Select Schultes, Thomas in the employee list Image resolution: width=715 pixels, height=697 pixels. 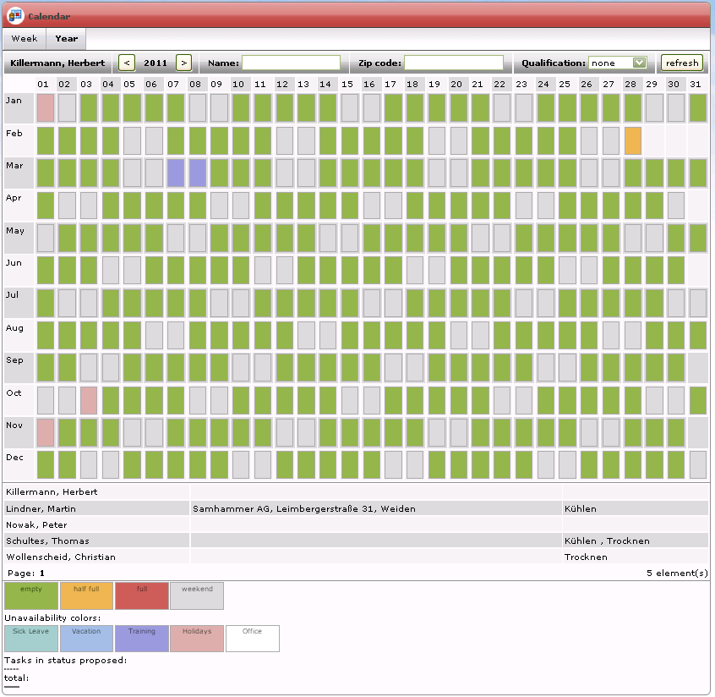(47, 541)
